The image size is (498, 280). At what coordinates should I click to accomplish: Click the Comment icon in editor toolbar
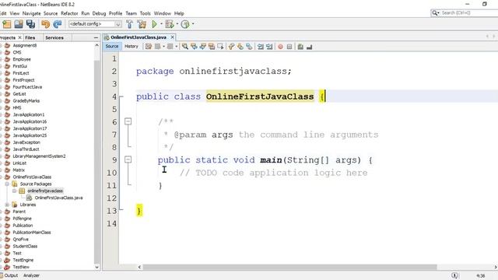(300, 47)
